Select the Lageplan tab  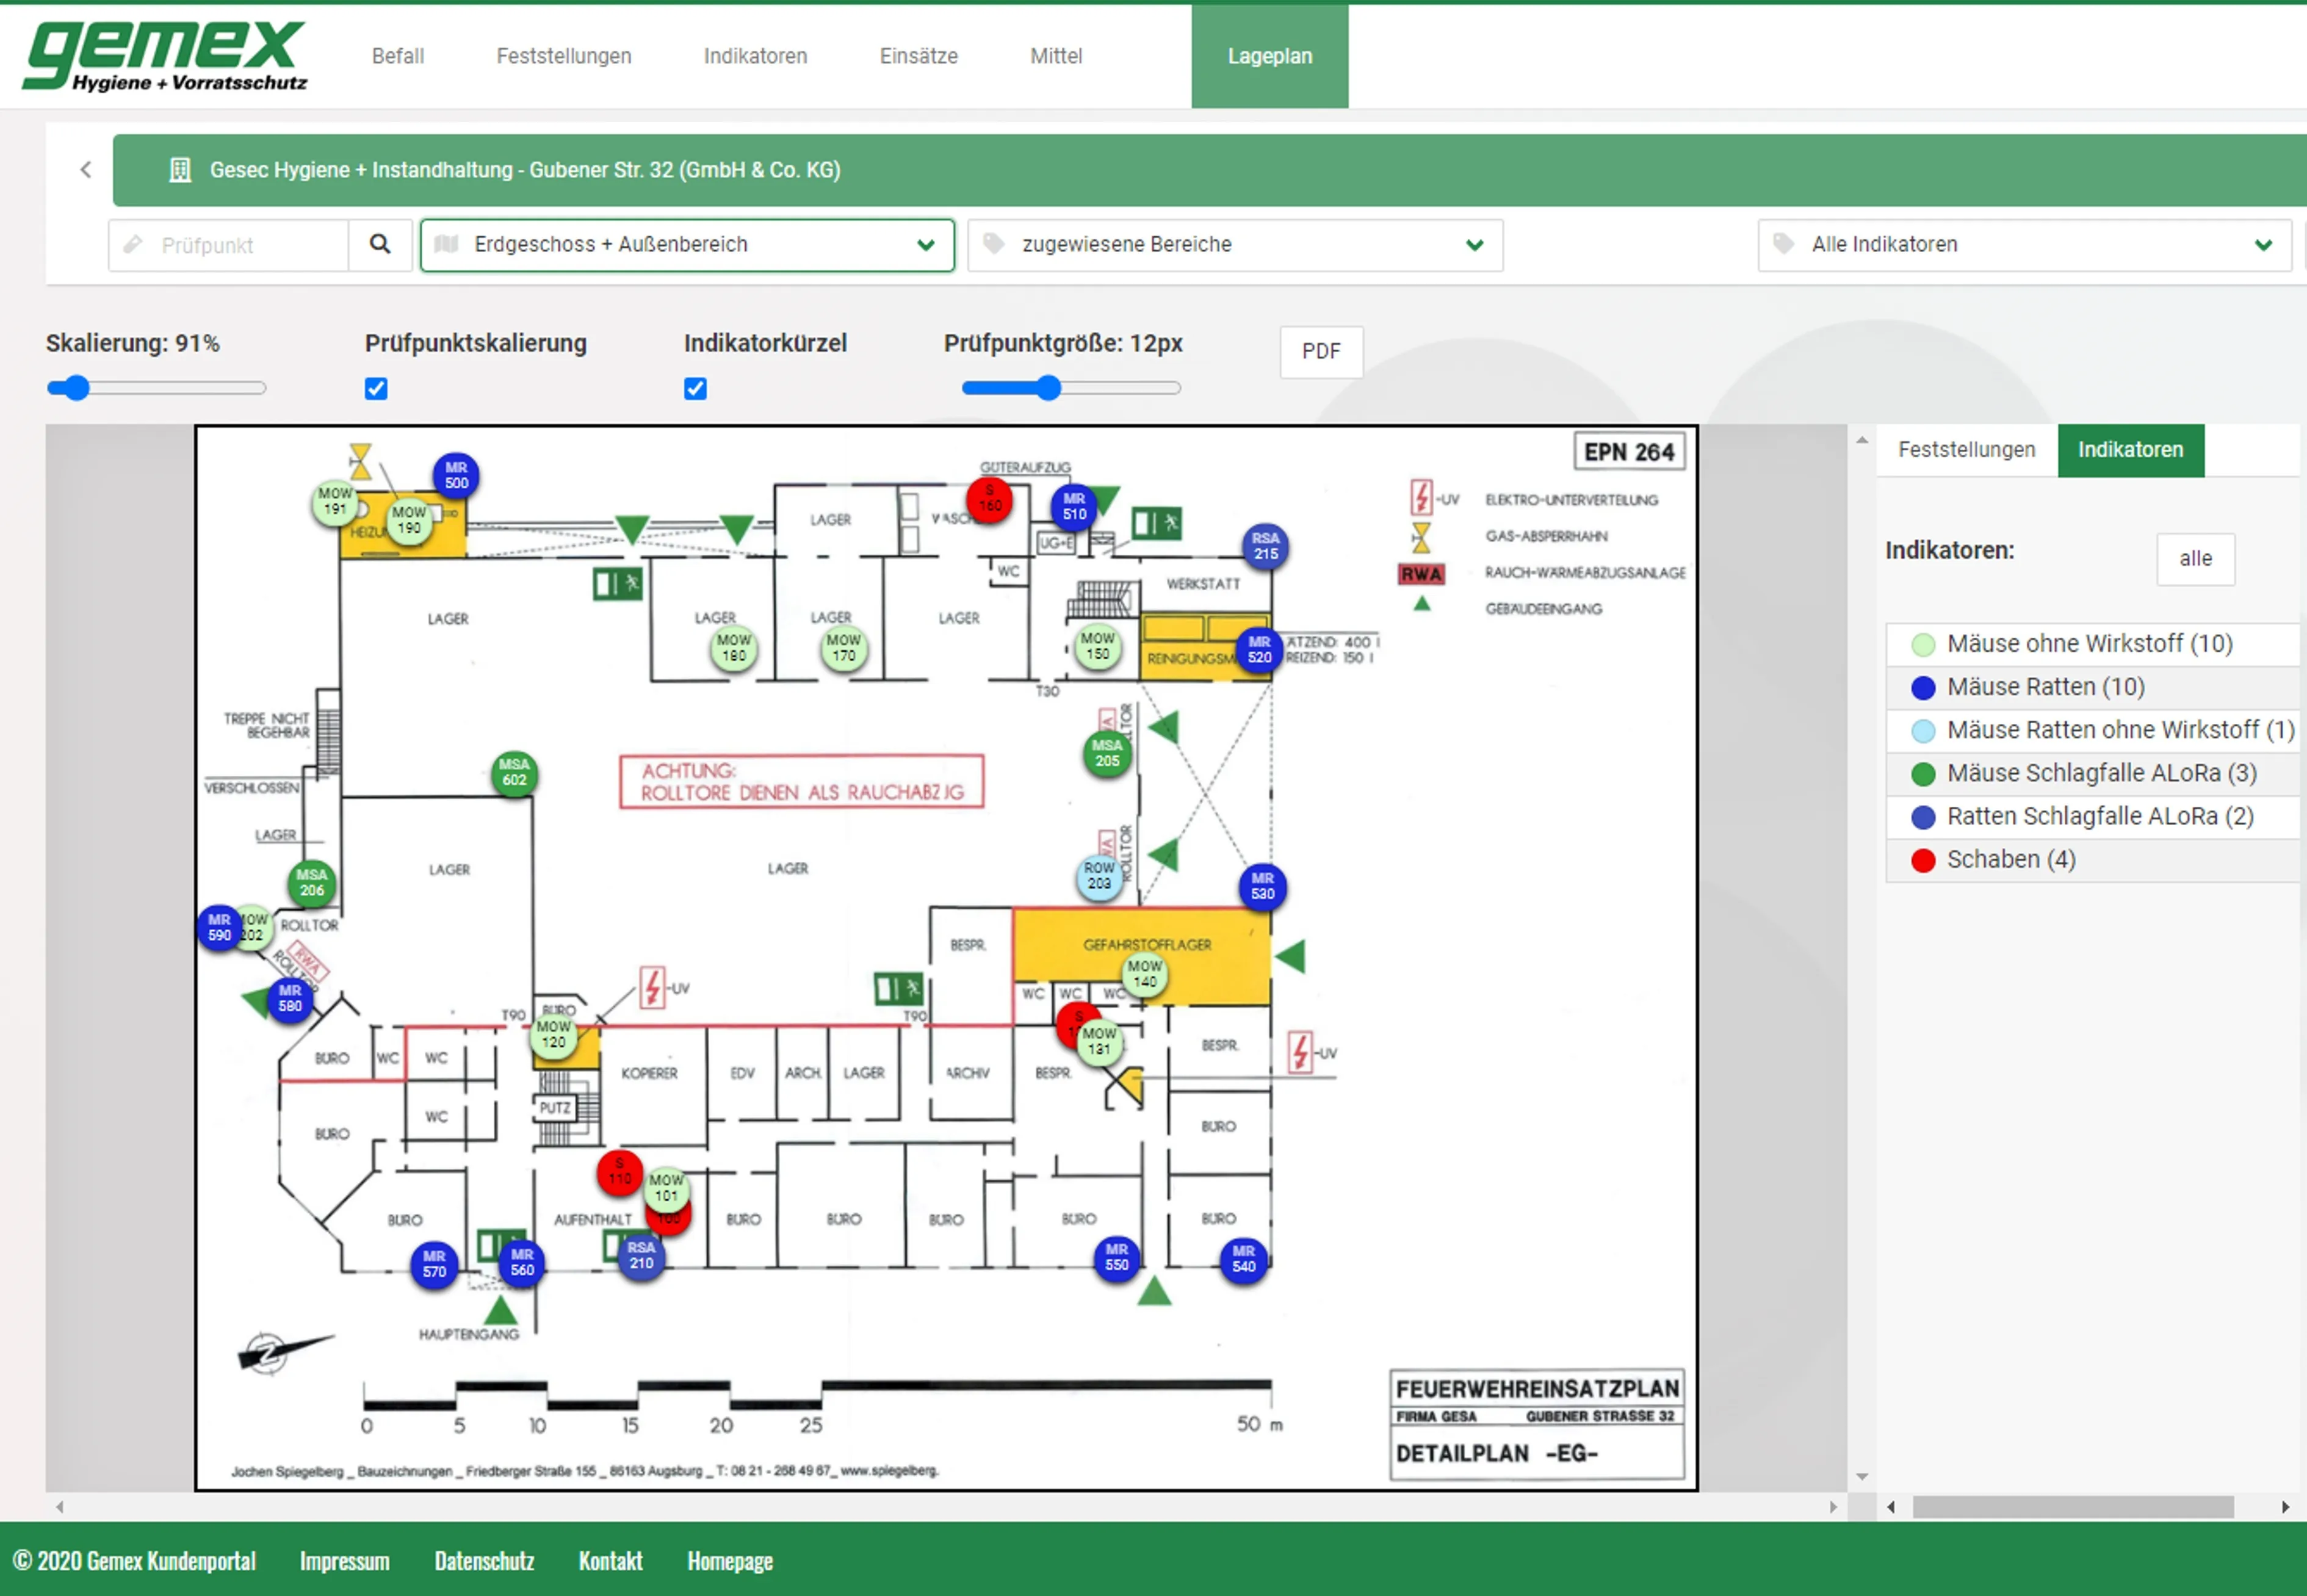click(1269, 56)
